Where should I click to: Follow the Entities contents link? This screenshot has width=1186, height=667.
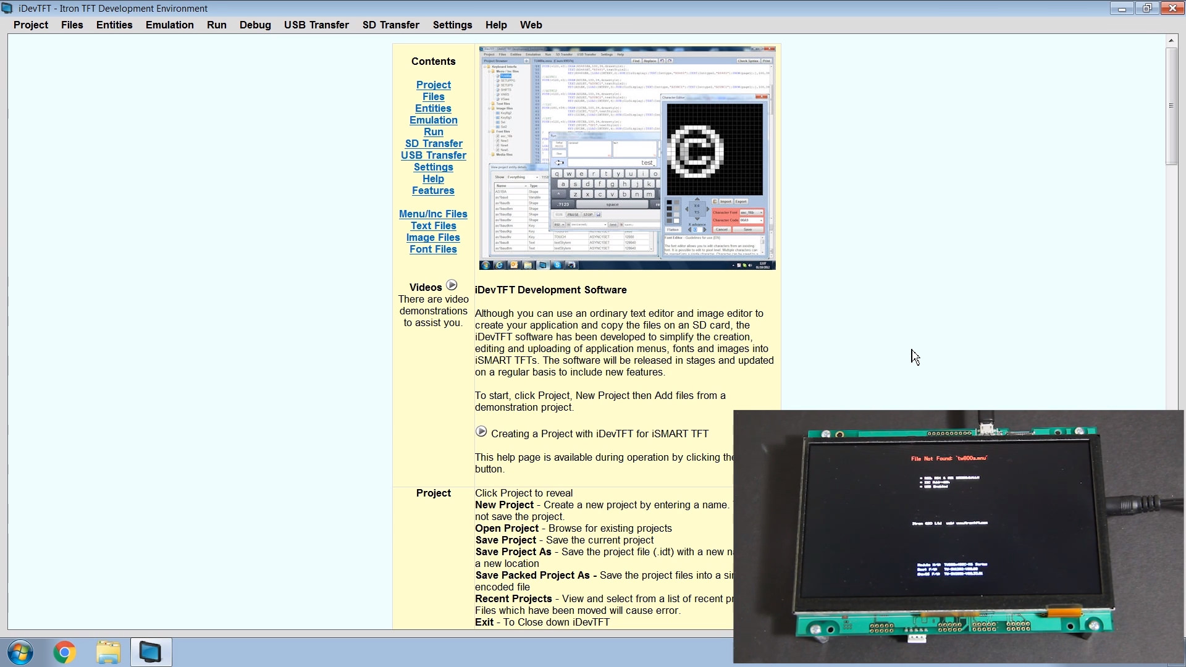pyautogui.click(x=433, y=108)
